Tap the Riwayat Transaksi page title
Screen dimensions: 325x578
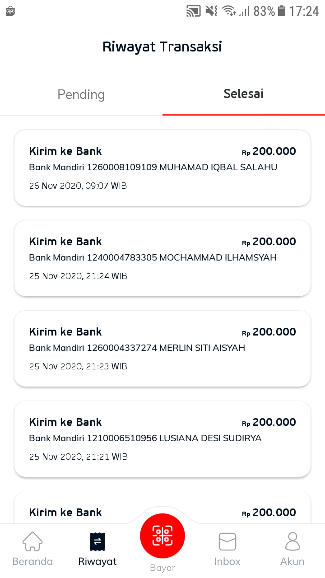(x=162, y=47)
